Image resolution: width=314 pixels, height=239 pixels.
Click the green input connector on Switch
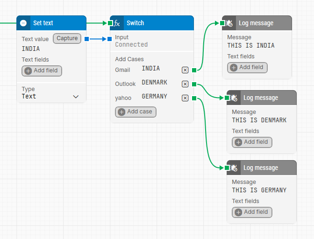pos(110,23)
